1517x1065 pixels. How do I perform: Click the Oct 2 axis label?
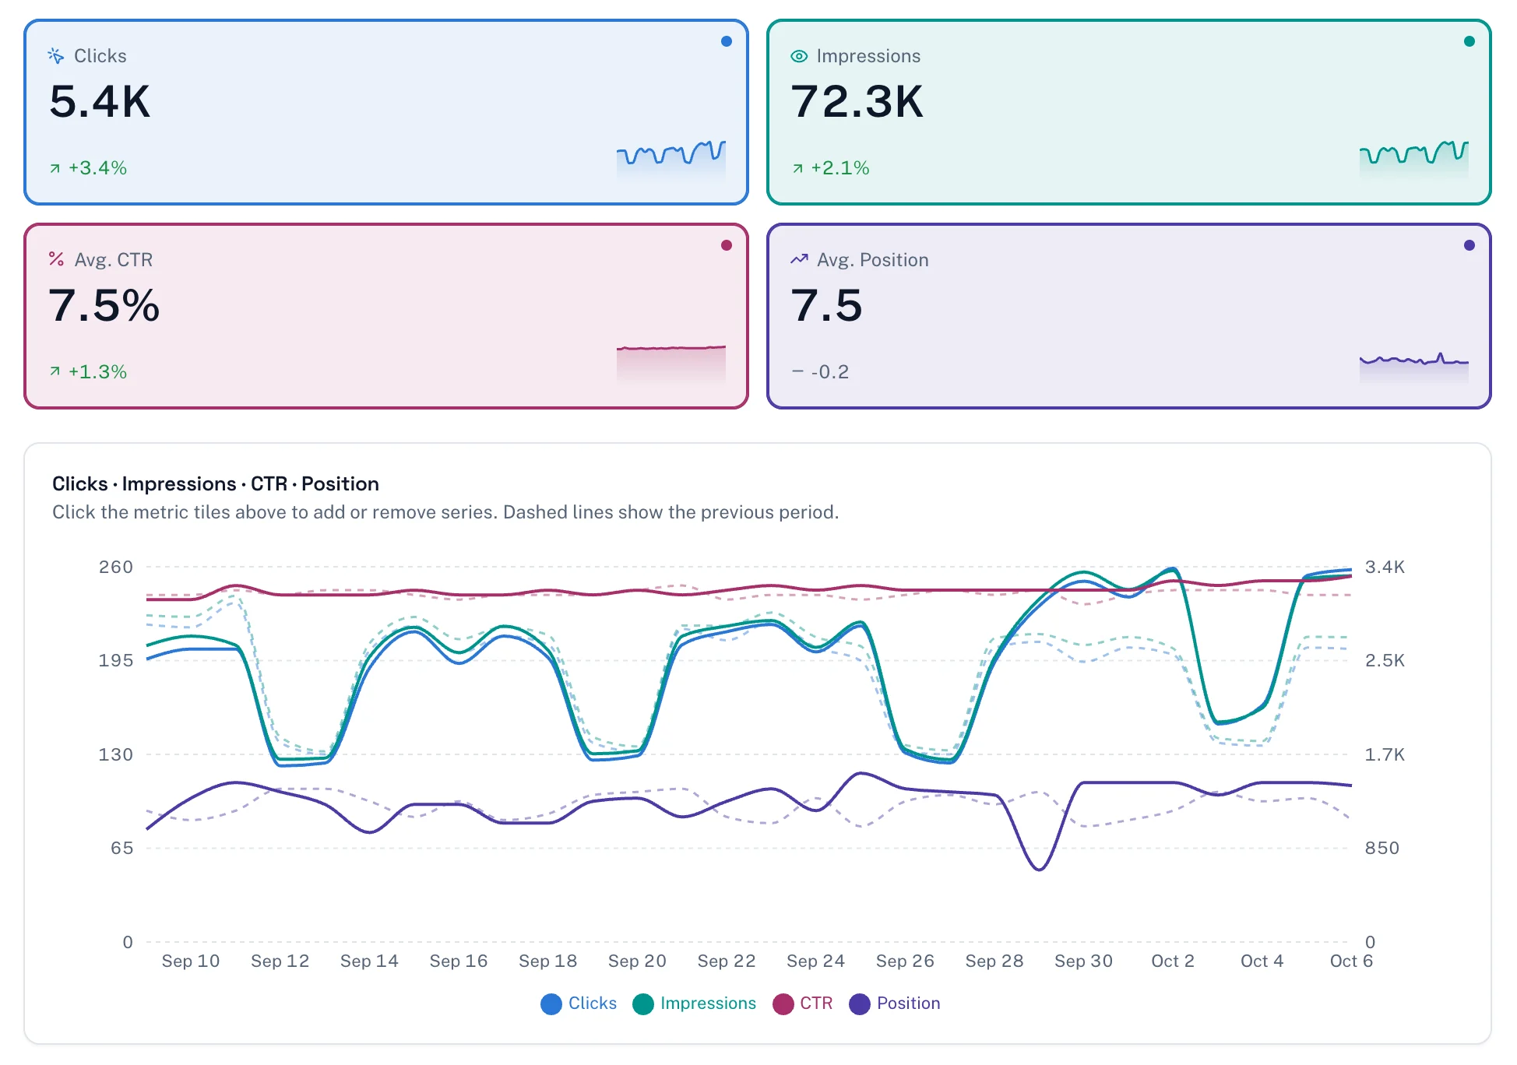coord(1173,961)
